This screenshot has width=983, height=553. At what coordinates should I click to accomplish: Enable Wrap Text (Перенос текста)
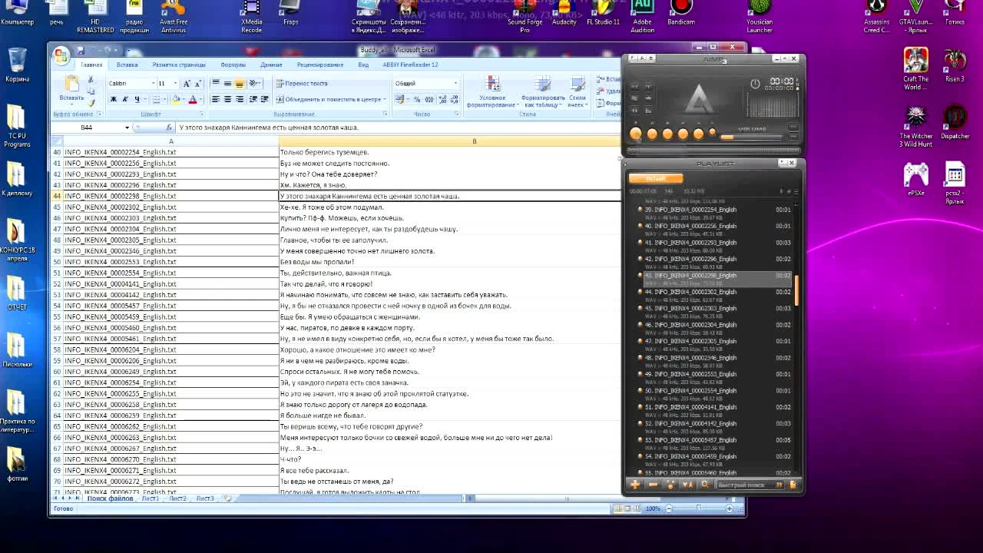coord(302,83)
